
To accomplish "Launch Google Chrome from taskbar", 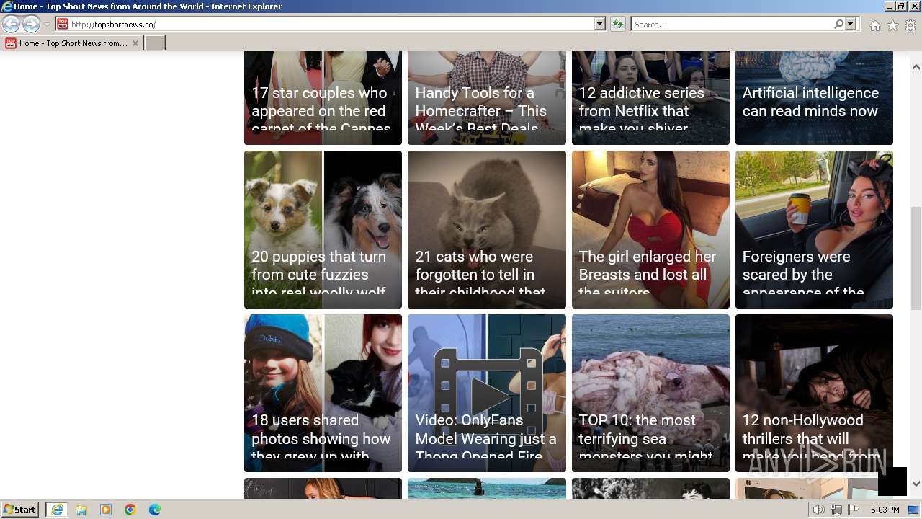I will [130, 510].
